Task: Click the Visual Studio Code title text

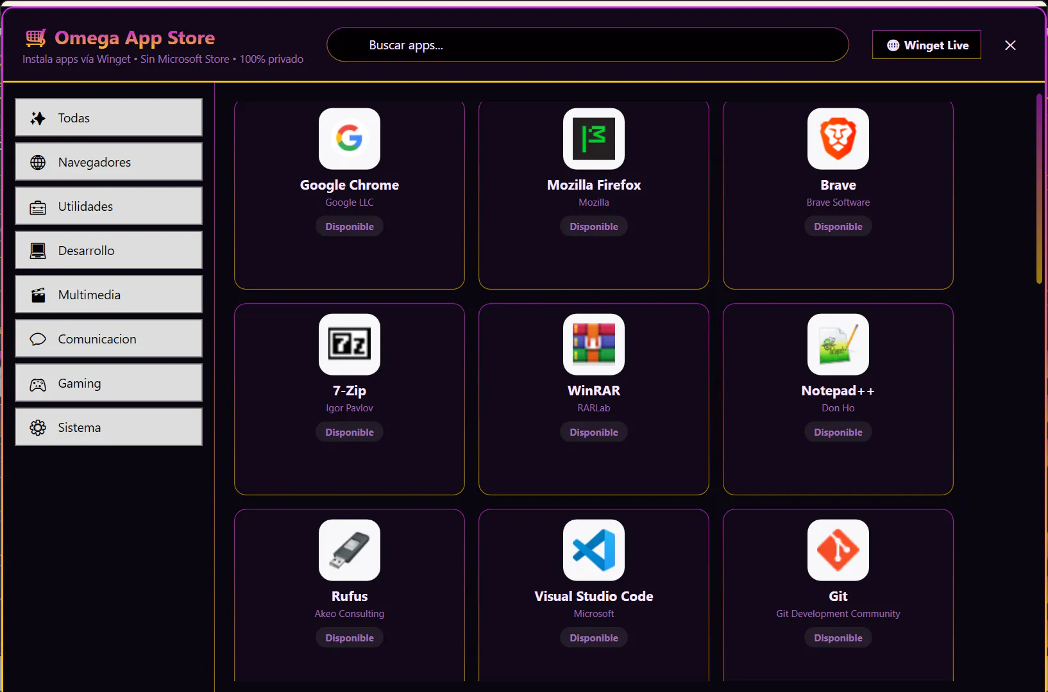Action: [x=594, y=597]
